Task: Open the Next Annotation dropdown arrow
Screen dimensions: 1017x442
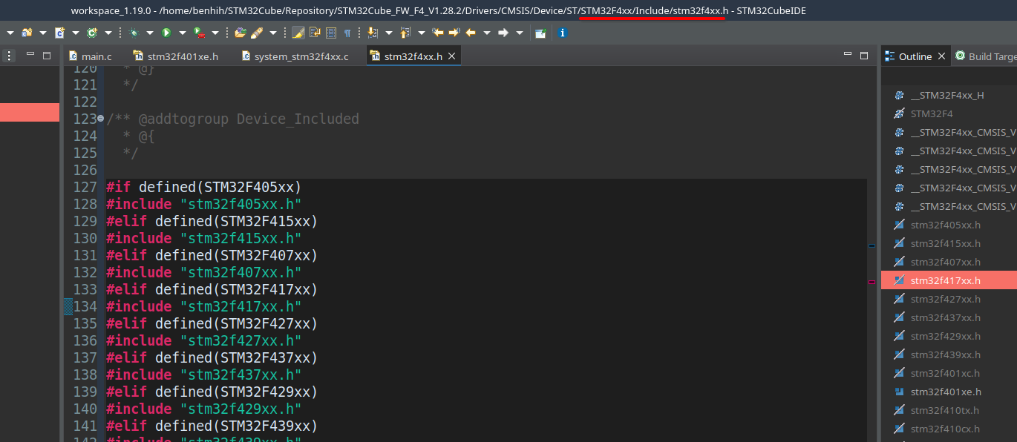Action: coord(388,33)
